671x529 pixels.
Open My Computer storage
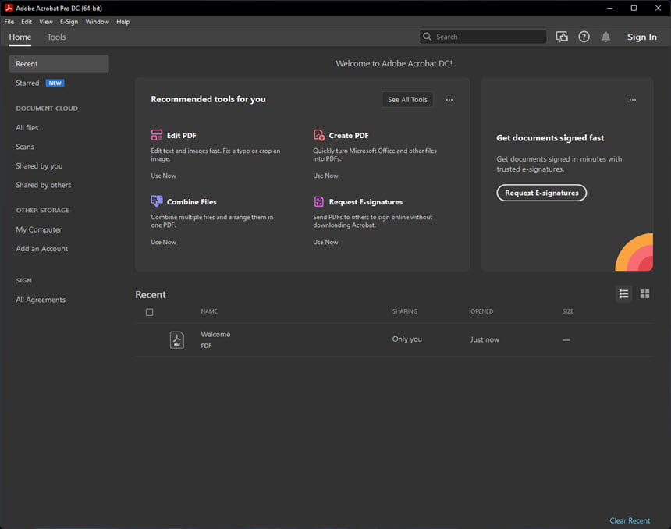[x=38, y=229]
